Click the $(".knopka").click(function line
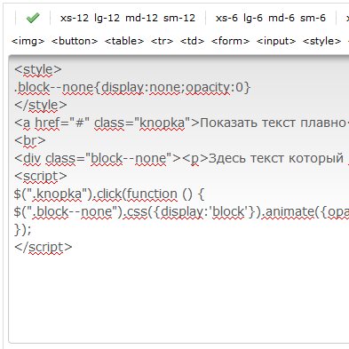The height and width of the screenshot is (349, 349). 109,194
